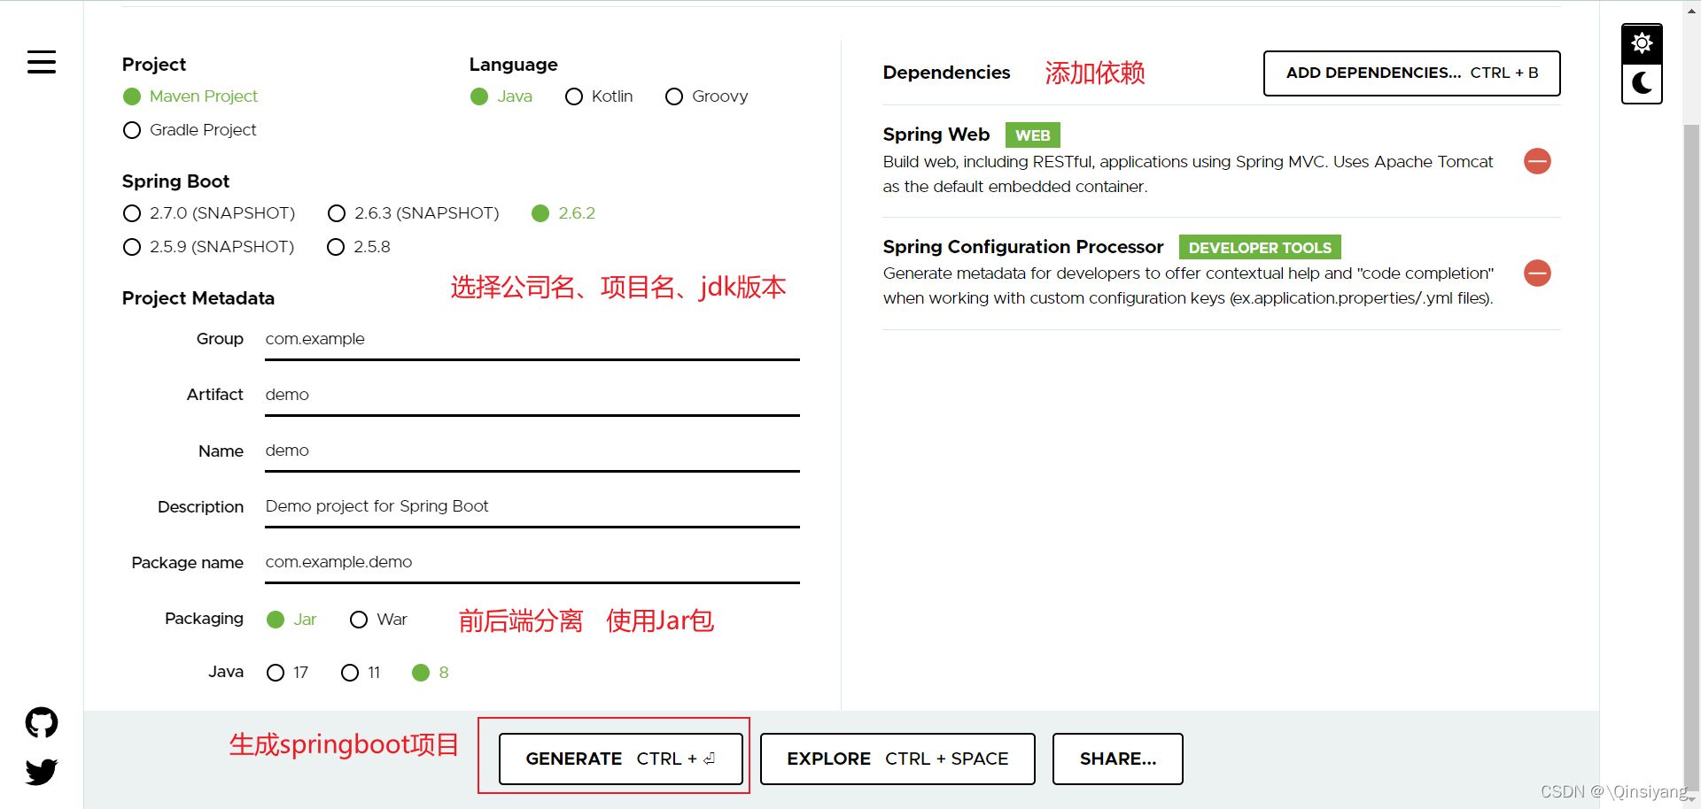Click the Description input field
The height and width of the screenshot is (809, 1701).
click(532, 507)
